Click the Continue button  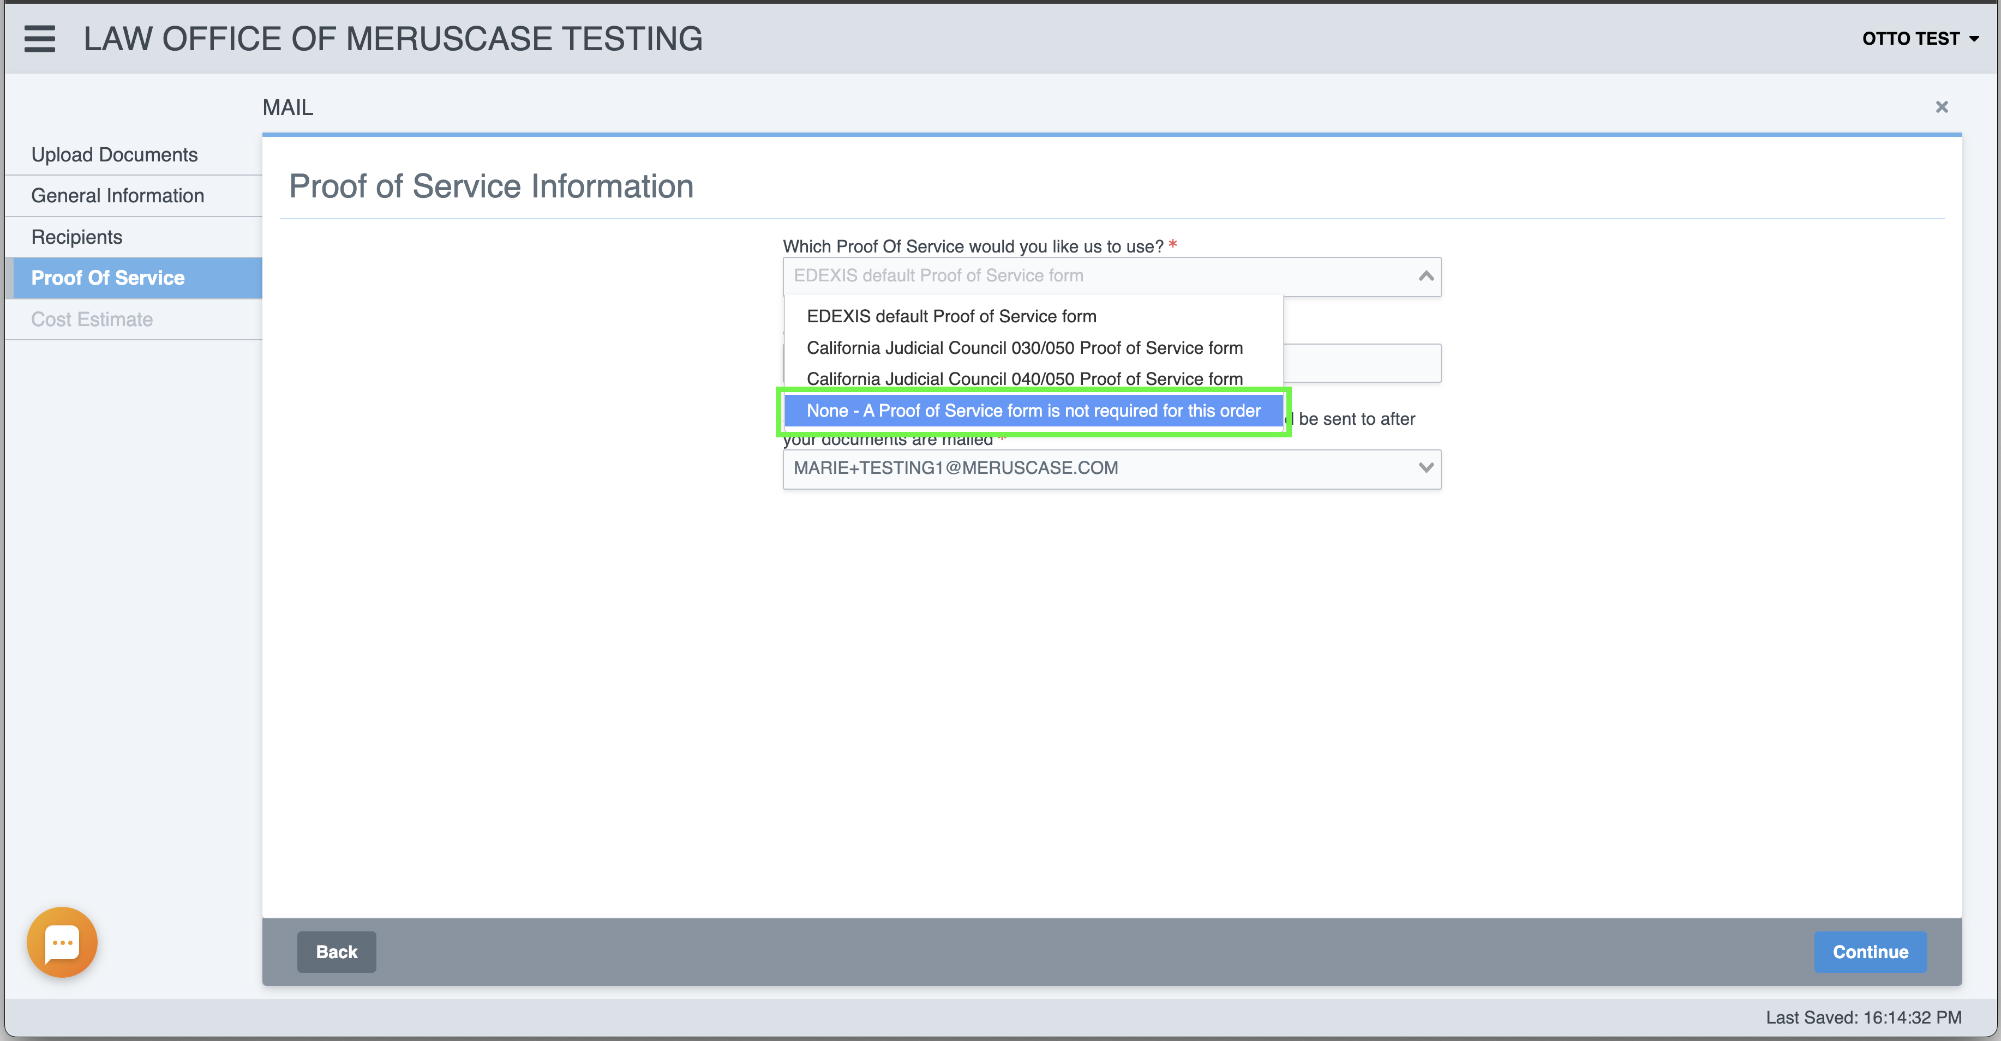point(1870,952)
